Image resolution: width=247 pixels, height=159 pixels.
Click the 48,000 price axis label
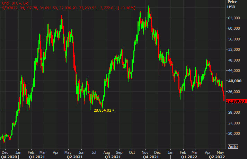pyautogui.click(x=234, y=60)
